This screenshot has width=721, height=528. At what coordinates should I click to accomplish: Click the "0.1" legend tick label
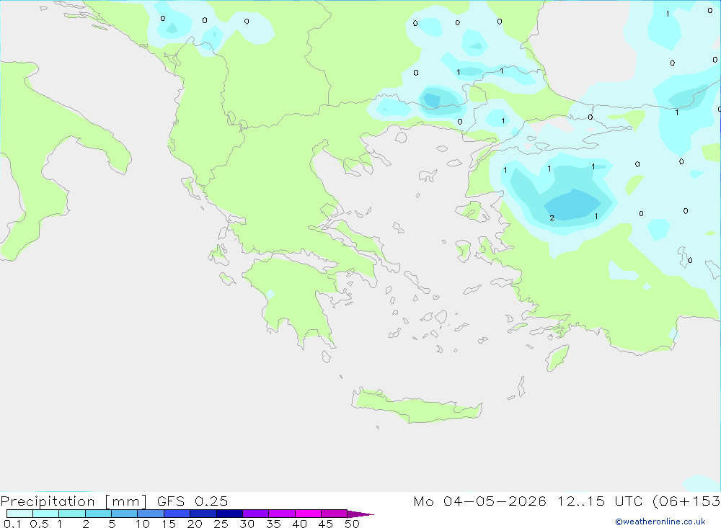point(12,524)
